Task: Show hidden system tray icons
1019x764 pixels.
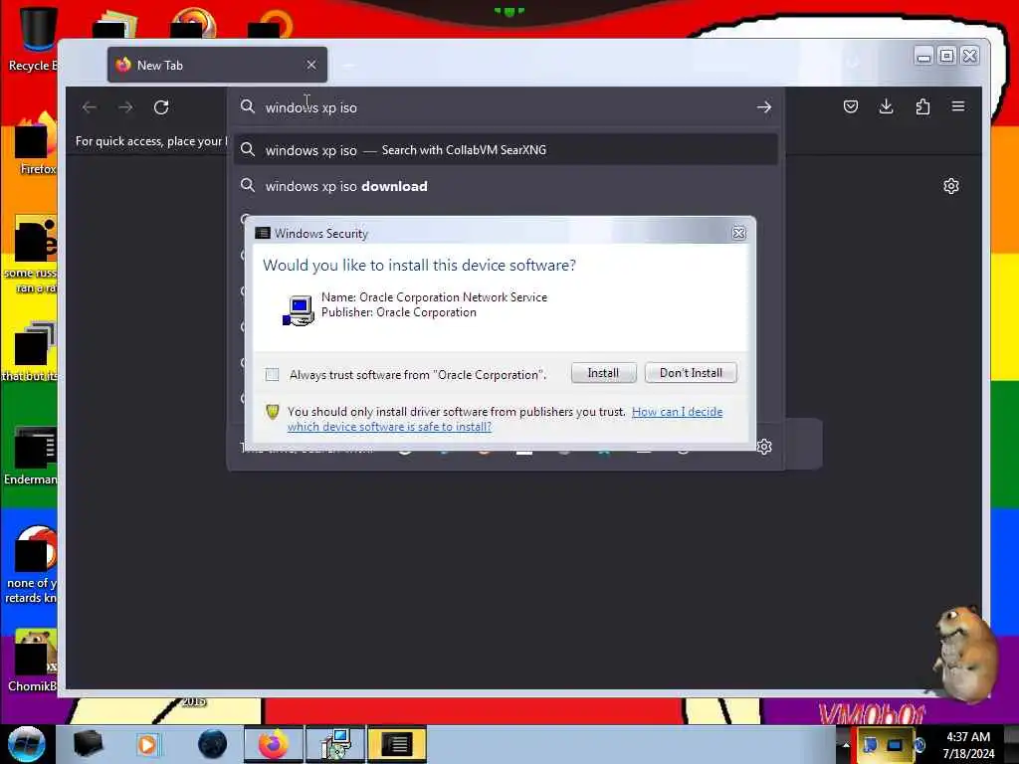Action: (846, 745)
